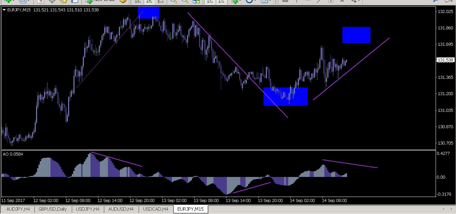Click the OHLC values 131.521 131.543 131.510 131.538
The image size is (456, 214).
click(66, 10)
